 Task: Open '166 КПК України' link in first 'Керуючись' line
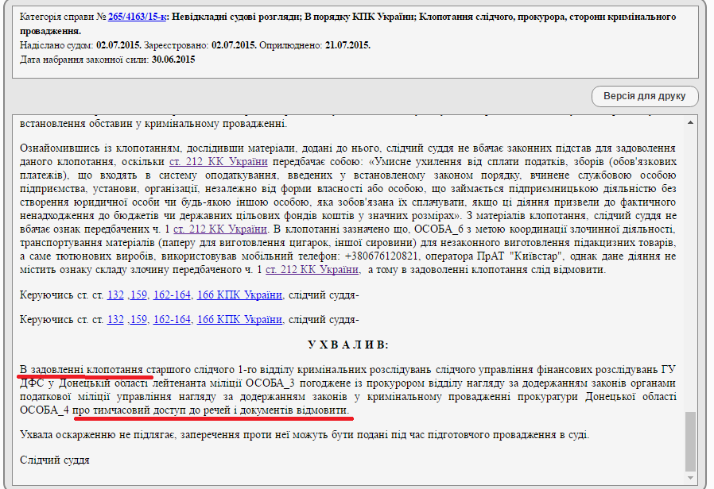[x=239, y=295]
